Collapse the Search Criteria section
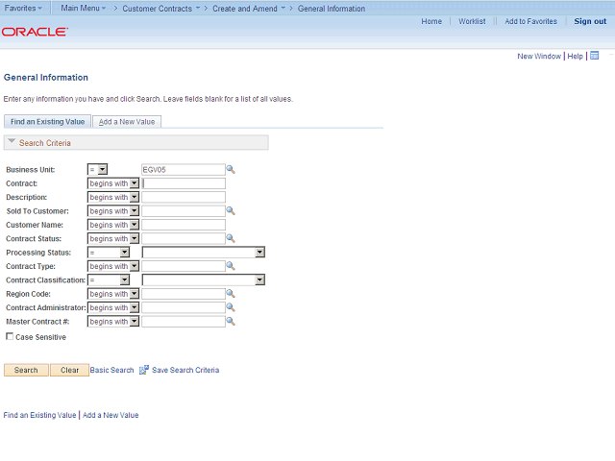Screen dimensions: 615x461 pyautogui.click(x=12, y=141)
